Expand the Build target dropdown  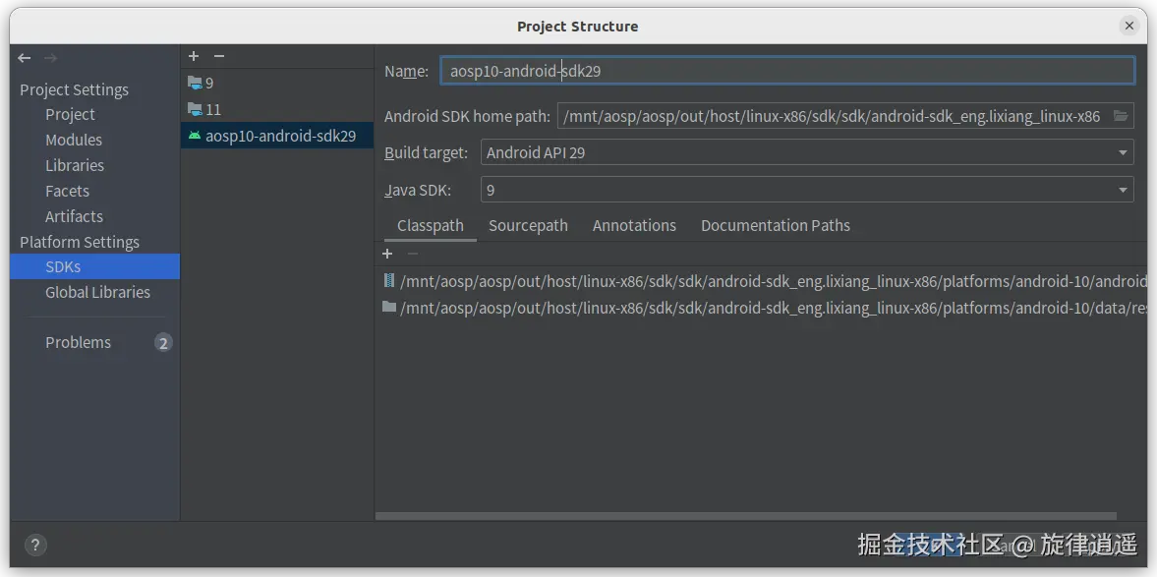coord(1122,152)
